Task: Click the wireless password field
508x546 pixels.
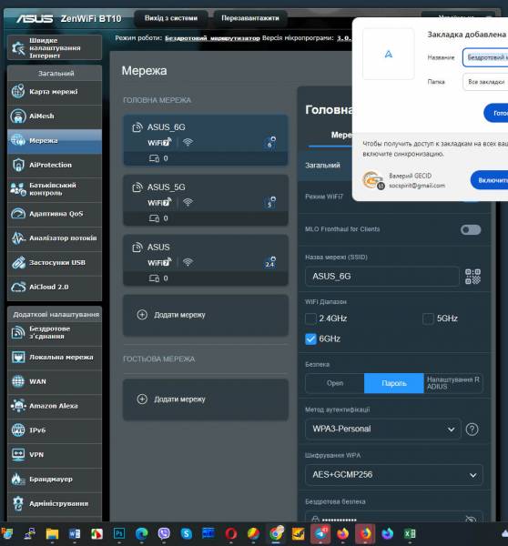Action: pyautogui.click(x=394, y=518)
